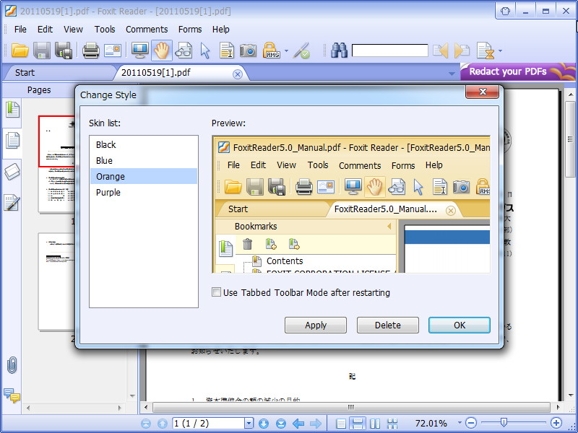Enable Use Tabbed Toolbar Mode checkbox
This screenshot has height=433, width=578.
[x=216, y=292]
